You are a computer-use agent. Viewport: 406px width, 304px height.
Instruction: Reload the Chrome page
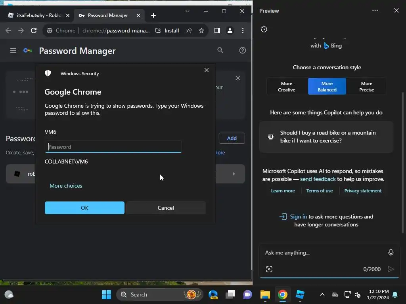34,30
